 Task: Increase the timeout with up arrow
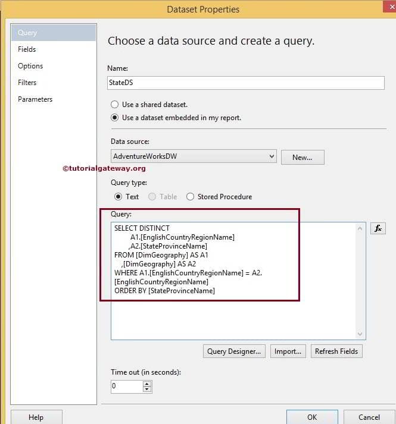(147, 384)
